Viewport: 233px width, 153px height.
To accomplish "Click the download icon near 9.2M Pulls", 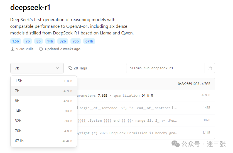I will 12,49.
